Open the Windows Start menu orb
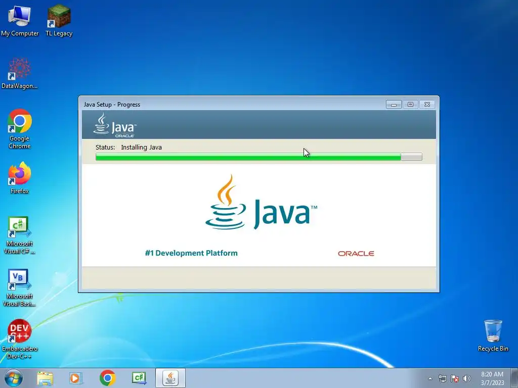The image size is (518, 388). pos(14,378)
